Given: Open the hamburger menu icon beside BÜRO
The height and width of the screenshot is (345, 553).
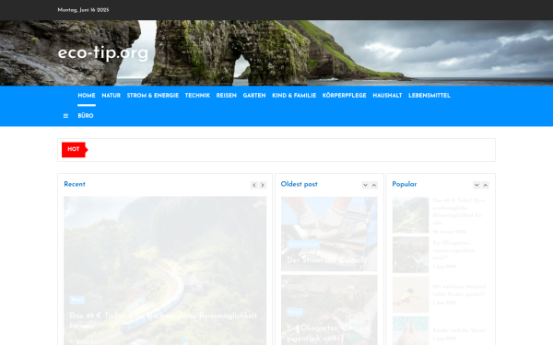Looking at the screenshot, I should click(x=65, y=116).
